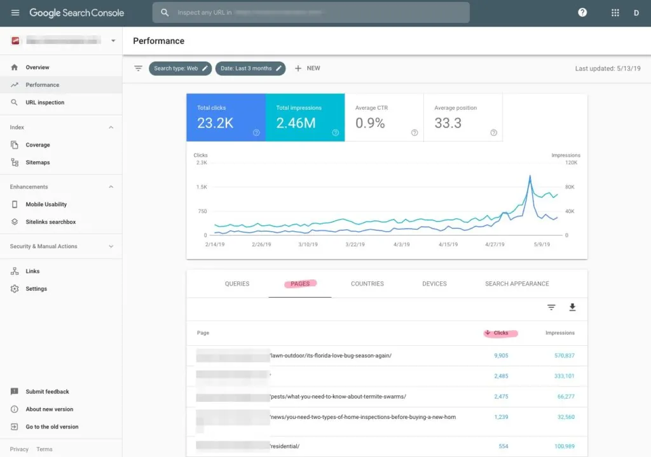Viewport: 651px width, 457px height.
Task: Open the hamburger main menu
Action: click(x=15, y=13)
